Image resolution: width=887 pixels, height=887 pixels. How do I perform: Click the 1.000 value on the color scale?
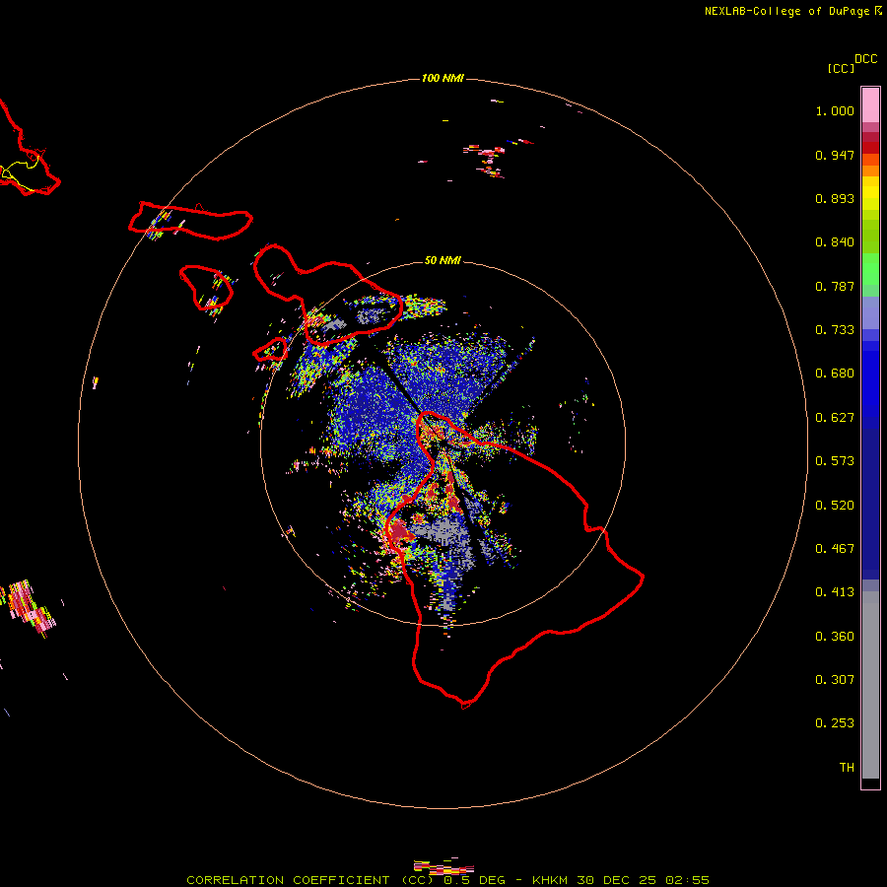point(835,110)
